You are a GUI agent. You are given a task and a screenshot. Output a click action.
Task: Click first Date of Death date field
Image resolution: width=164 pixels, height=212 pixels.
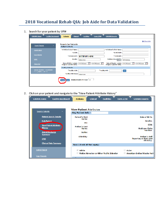pos(127,63)
